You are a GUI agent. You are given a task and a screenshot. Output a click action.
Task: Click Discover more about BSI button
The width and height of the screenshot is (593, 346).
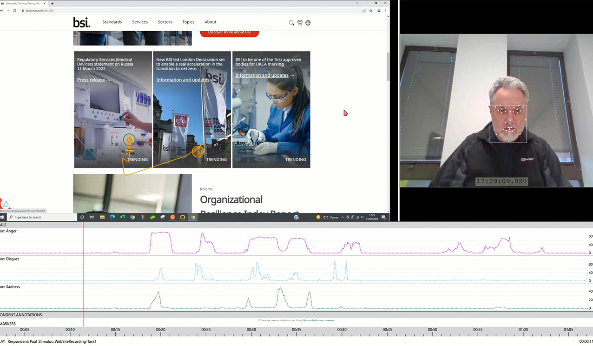click(229, 33)
